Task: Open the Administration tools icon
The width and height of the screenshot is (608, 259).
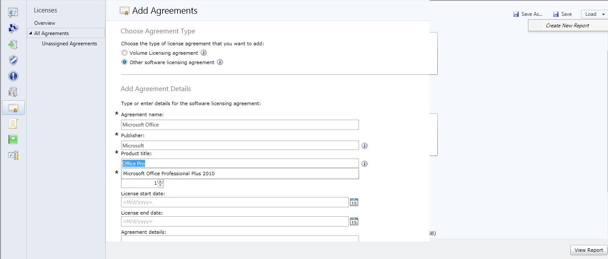Action: point(13,155)
